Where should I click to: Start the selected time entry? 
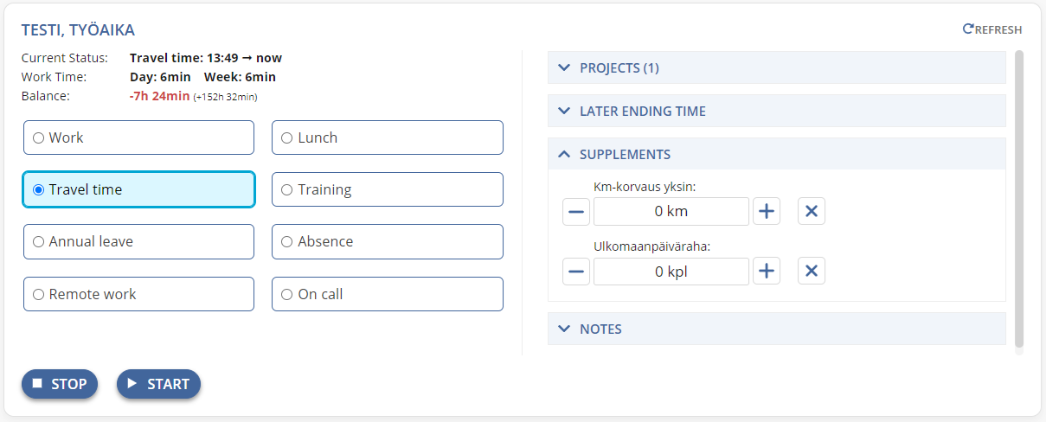158,384
